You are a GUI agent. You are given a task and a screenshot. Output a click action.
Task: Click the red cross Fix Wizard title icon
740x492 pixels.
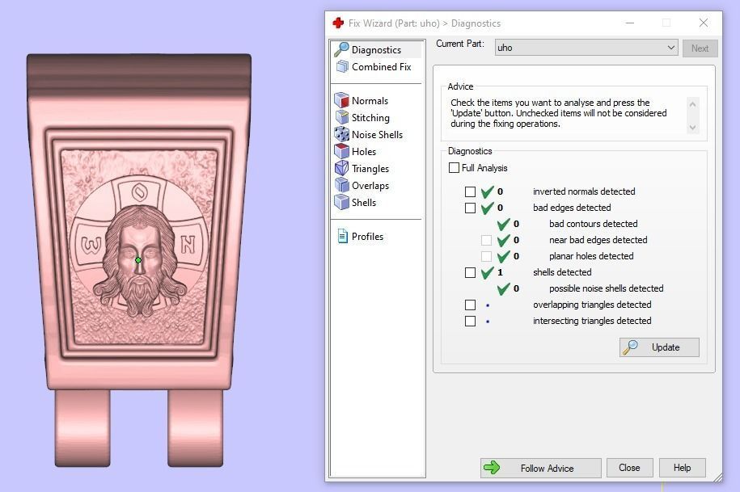tap(338, 23)
